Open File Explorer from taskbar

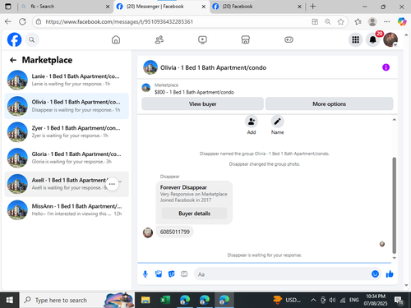[x=145, y=301]
